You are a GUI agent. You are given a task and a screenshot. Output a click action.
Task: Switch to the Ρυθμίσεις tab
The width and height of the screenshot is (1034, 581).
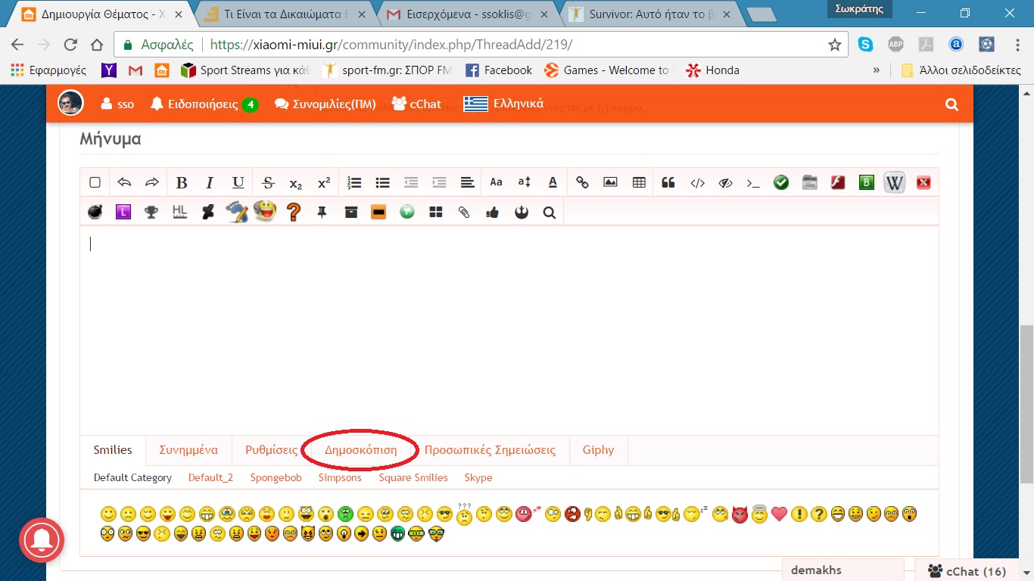(271, 450)
